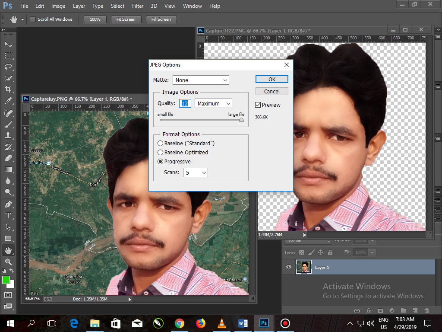Select the Horizontal Type tool
The image size is (442, 332).
pyautogui.click(x=8, y=215)
